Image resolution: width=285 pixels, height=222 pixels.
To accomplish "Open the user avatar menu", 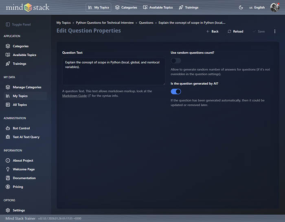I will pyautogui.click(x=274, y=7).
